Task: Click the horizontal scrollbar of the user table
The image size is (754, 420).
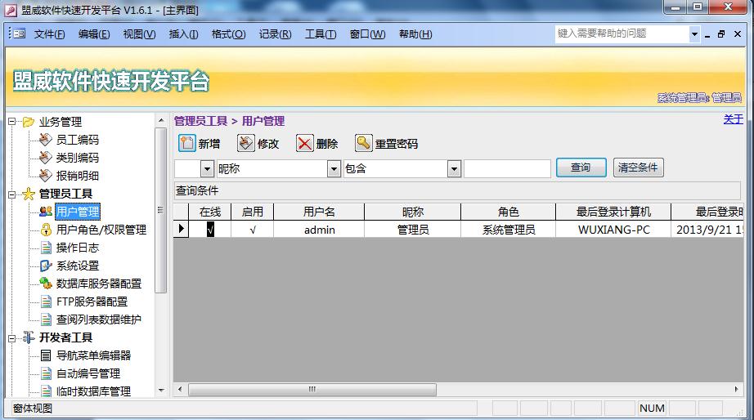Action: coord(311,390)
